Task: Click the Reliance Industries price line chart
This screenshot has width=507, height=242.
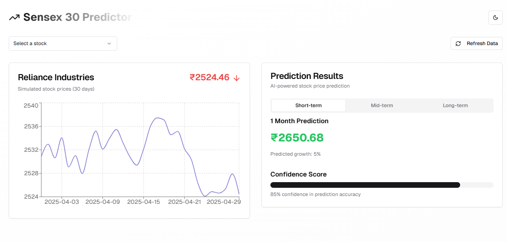Action: [x=140, y=152]
